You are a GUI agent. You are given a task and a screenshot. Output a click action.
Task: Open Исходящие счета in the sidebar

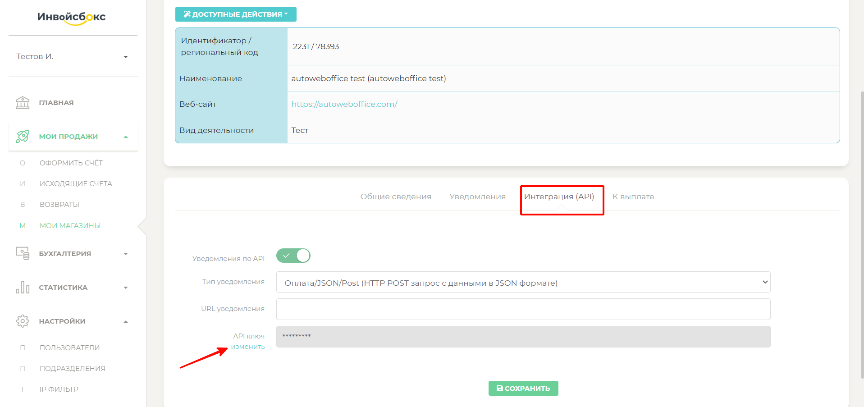pyautogui.click(x=76, y=183)
